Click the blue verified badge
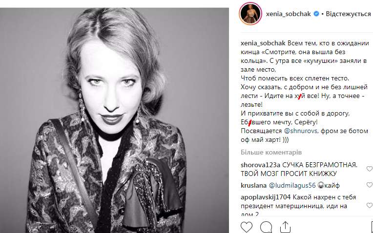 click(316, 14)
